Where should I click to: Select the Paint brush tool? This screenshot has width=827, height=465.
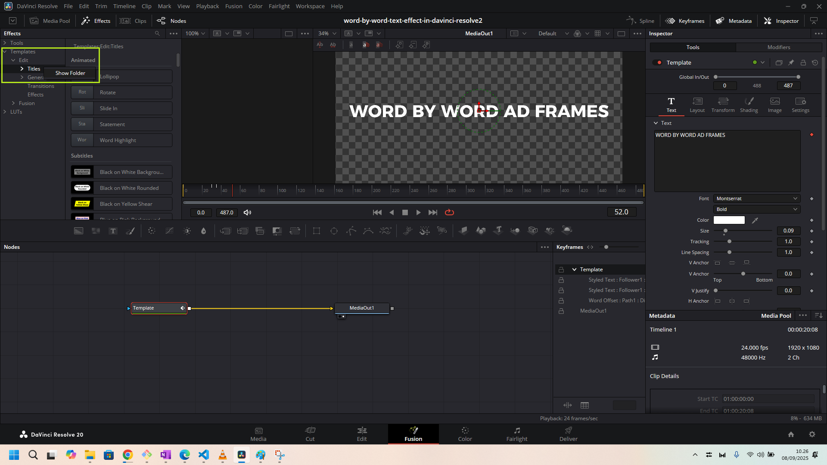click(130, 231)
